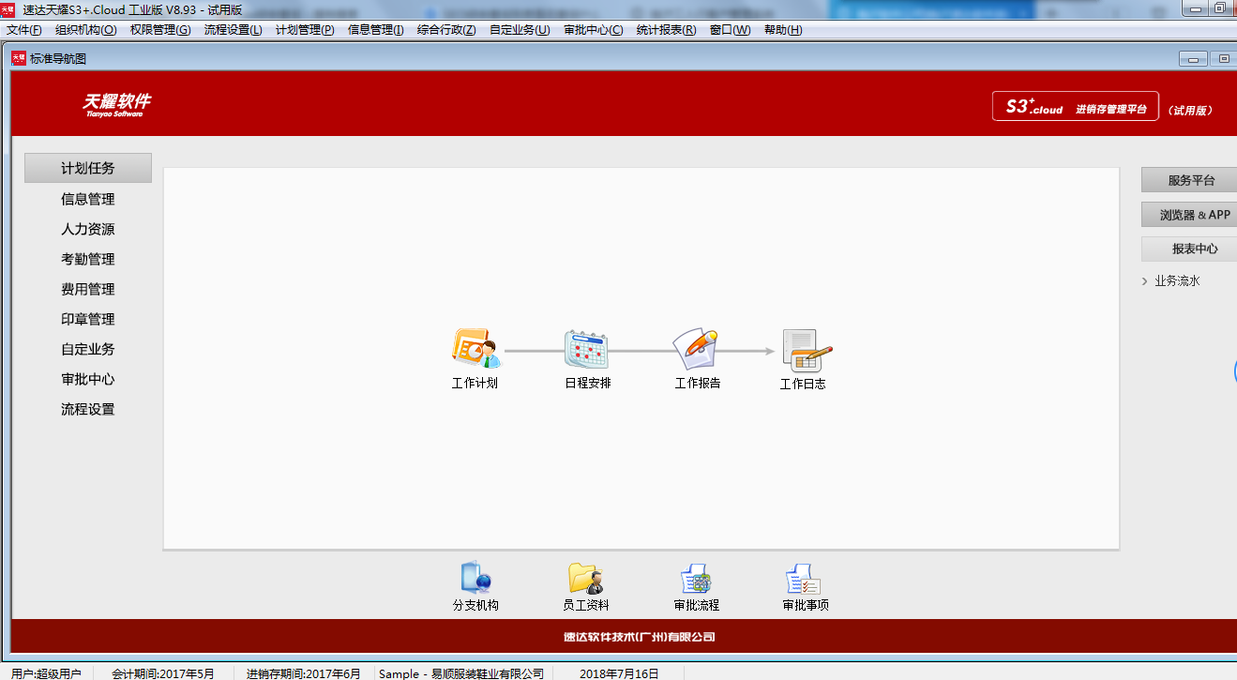The width and height of the screenshot is (1237, 680).
Task: Open the 统计报表(R) menu
Action: (666, 30)
